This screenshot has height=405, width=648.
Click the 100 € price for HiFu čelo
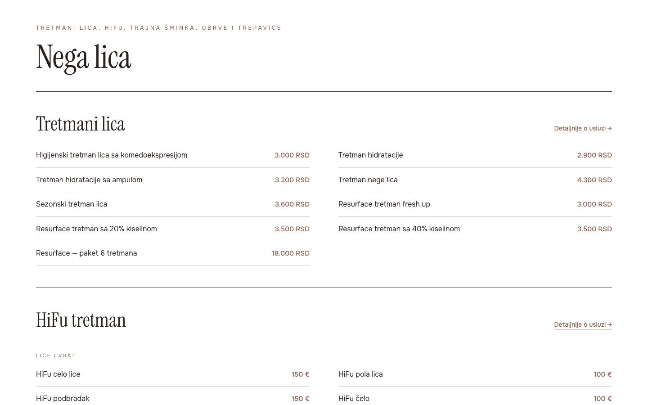(603, 399)
